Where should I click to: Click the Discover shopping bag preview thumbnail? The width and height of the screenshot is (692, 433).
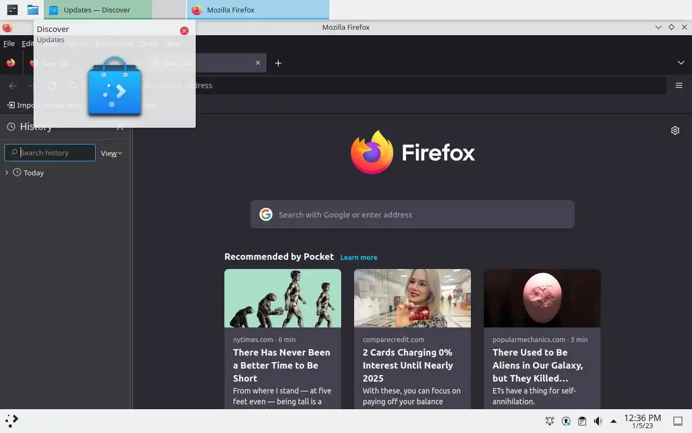pos(115,87)
